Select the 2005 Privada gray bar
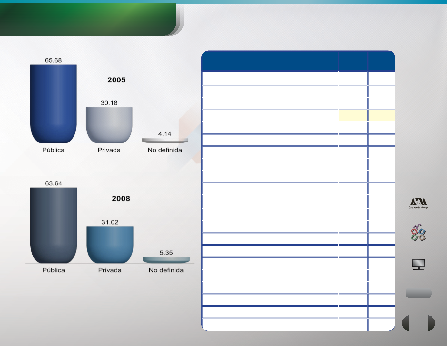 [x=109, y=125]
